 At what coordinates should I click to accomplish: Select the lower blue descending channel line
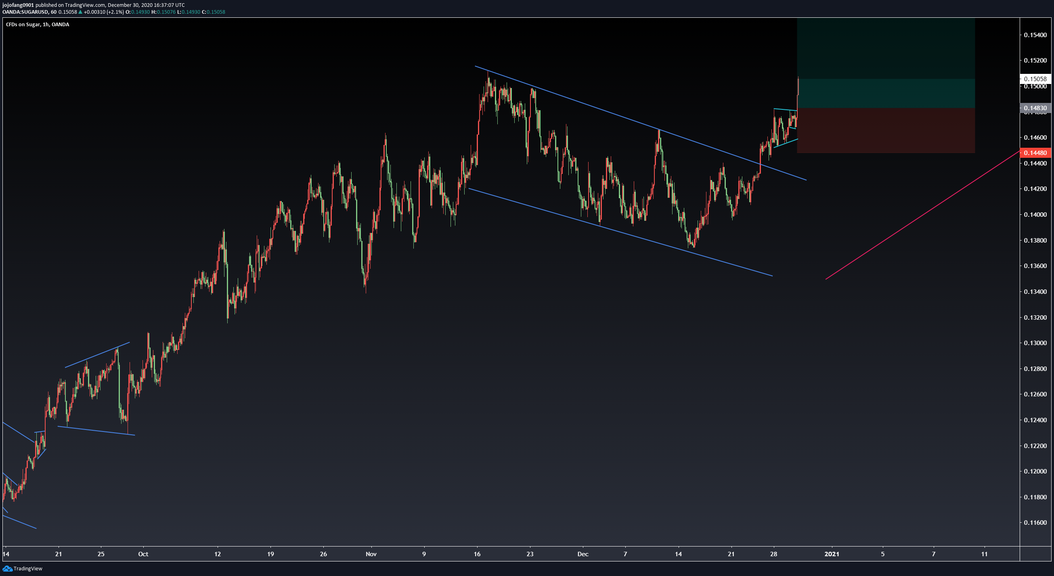620,232
